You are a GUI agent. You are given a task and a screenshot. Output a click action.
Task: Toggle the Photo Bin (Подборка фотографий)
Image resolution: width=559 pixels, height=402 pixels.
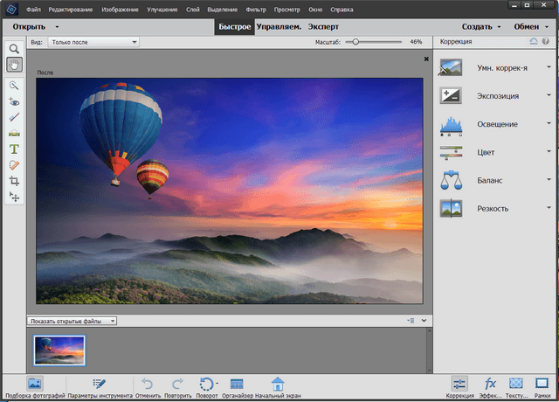coord(35,384)
